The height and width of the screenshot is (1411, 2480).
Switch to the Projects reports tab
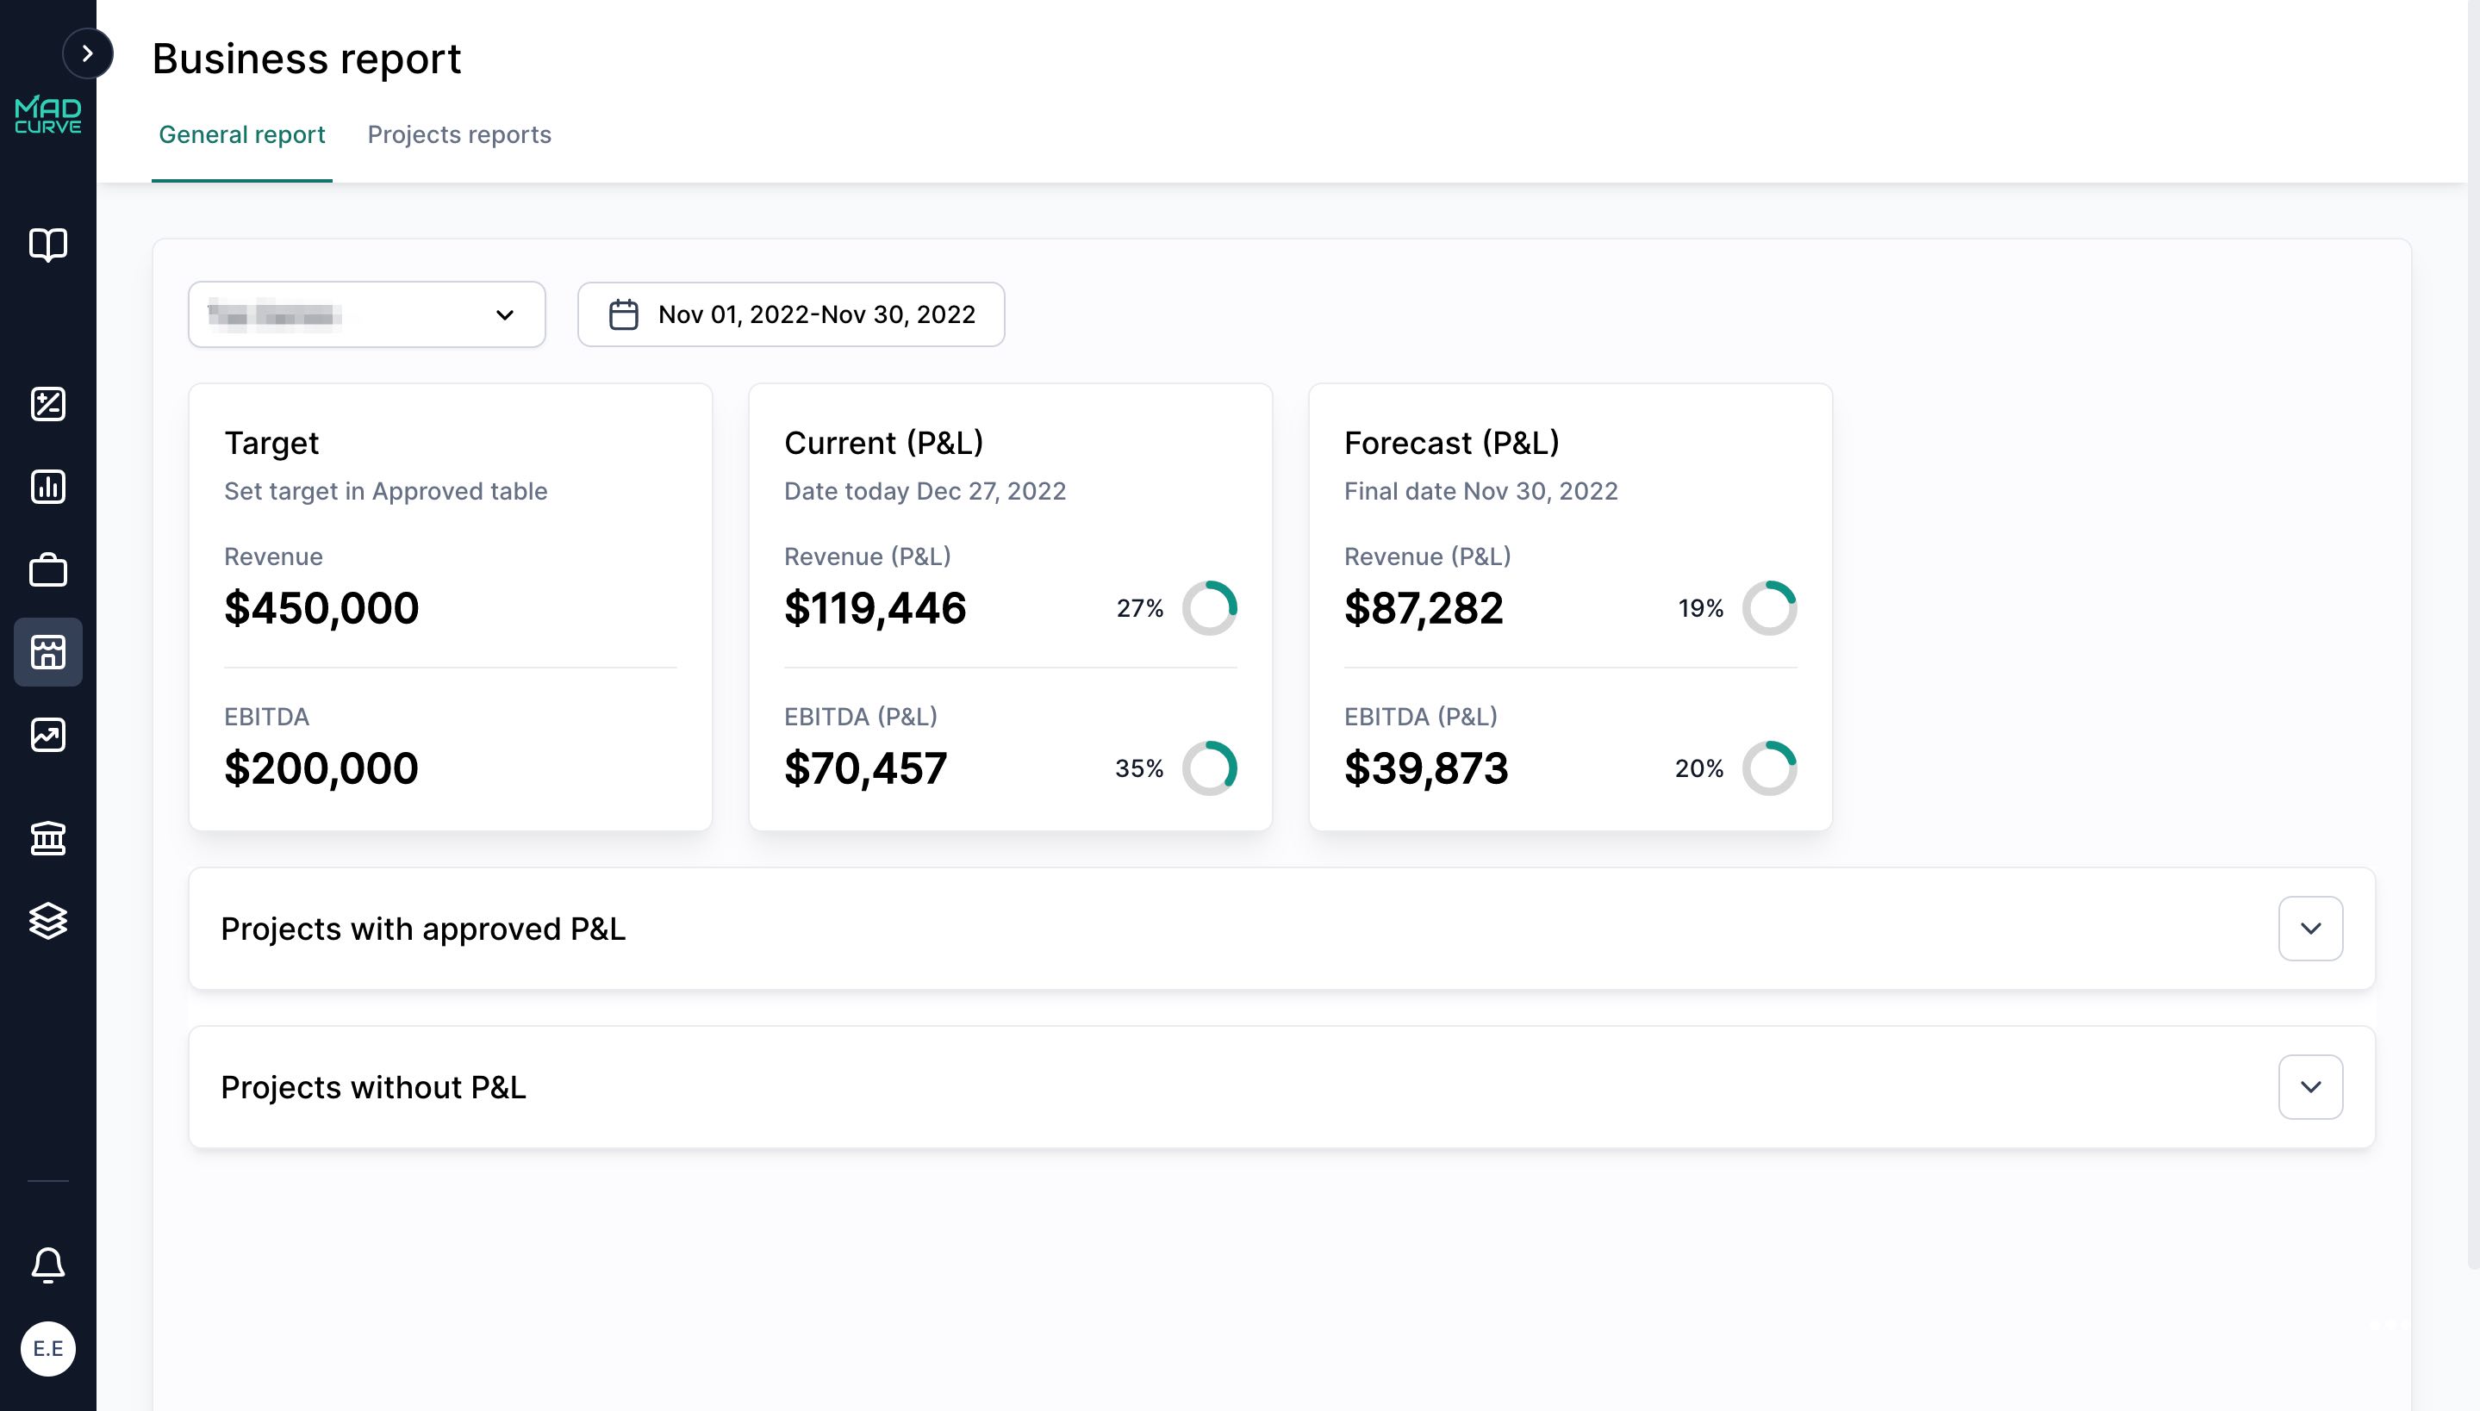459,134
